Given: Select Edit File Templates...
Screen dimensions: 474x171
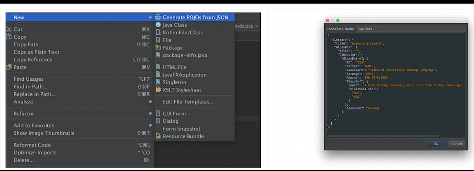Looking at the screenshot, I should tap(194, 102).
